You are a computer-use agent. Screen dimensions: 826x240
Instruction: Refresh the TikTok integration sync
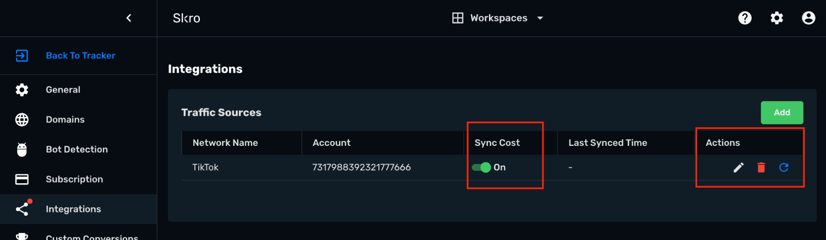tap(784, 167)
